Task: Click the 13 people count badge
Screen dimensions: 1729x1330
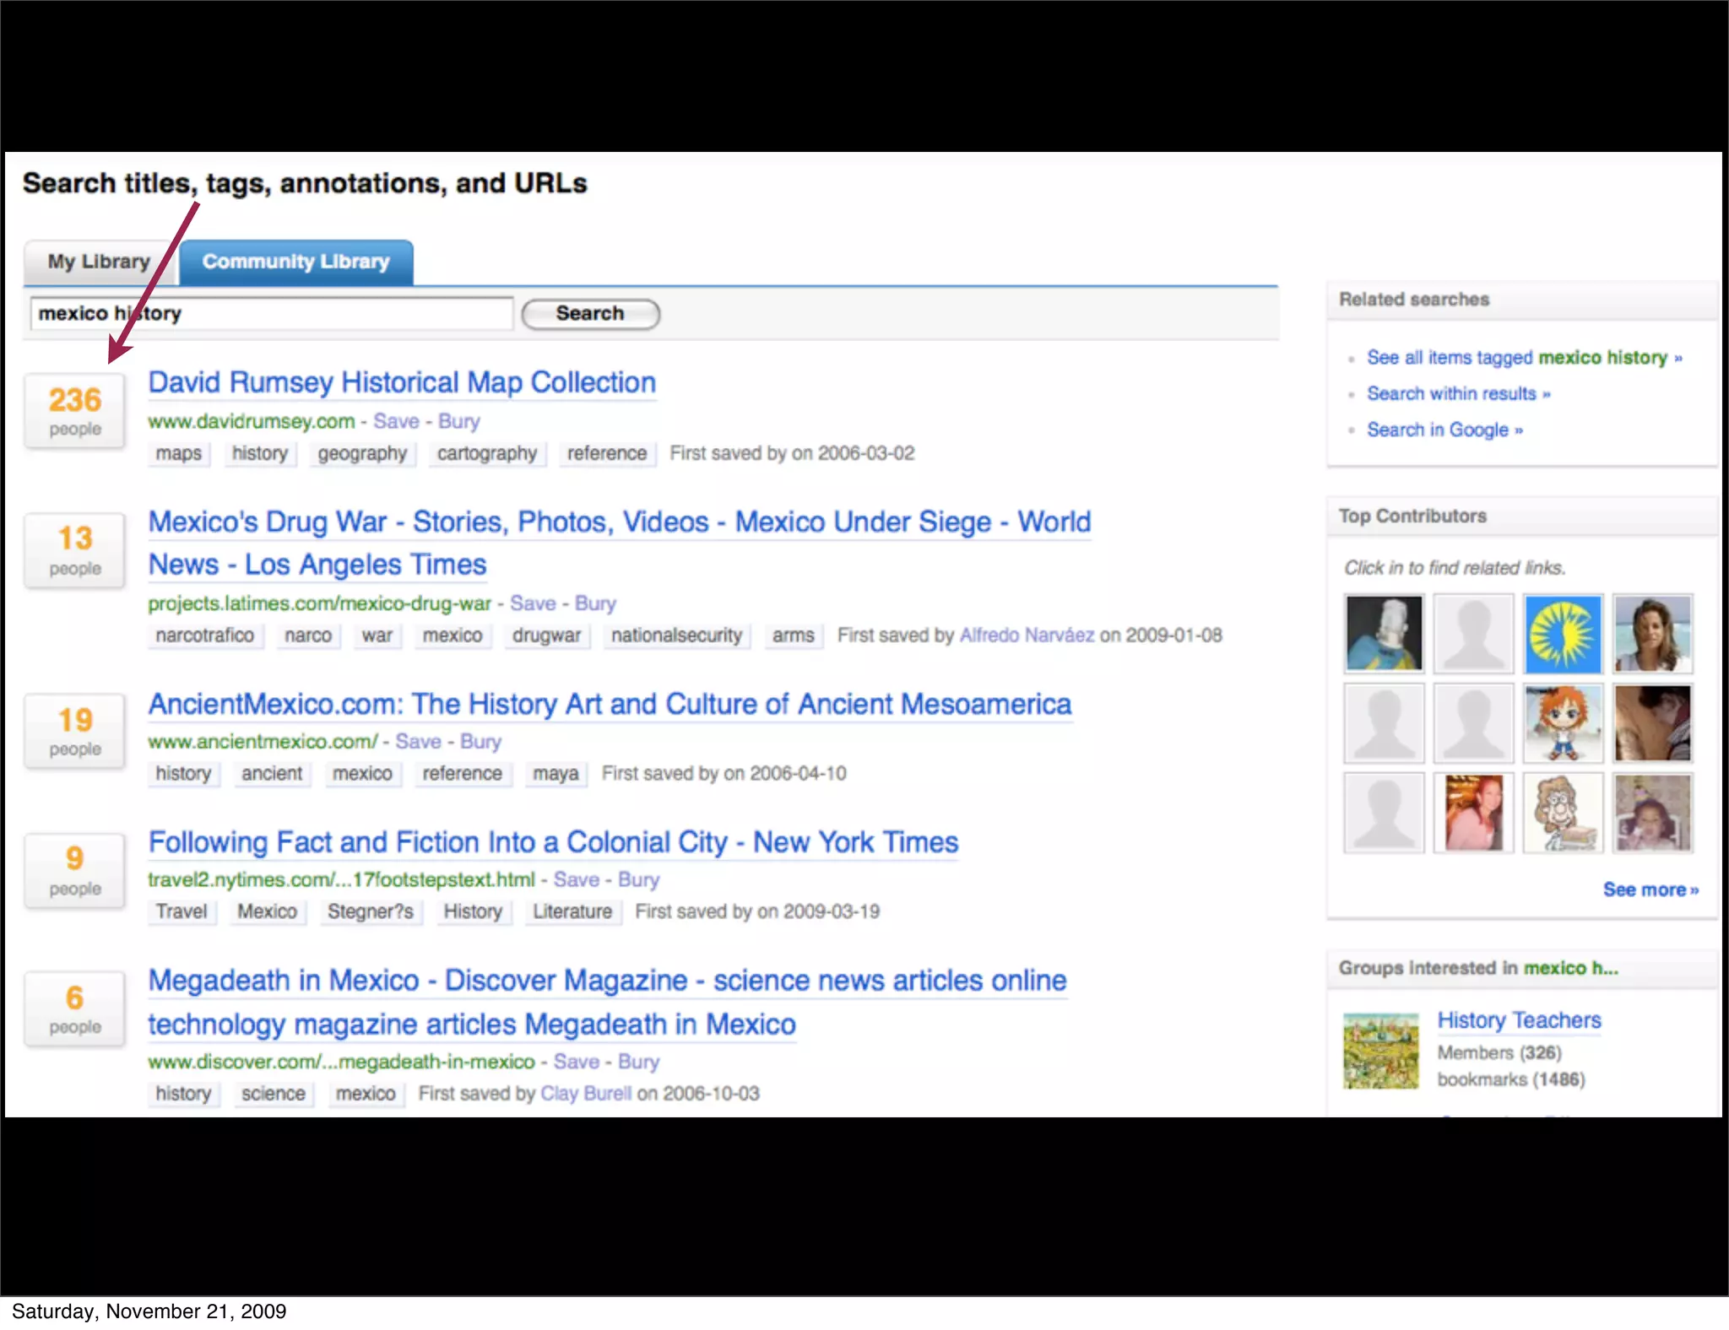Action: (74, 549)
